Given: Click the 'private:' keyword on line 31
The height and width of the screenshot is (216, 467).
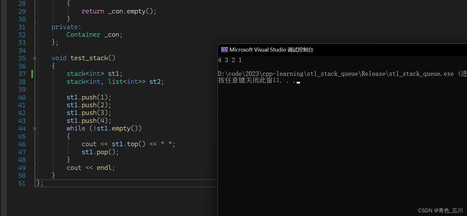Looking at the screenshot, I should (66, 27).
